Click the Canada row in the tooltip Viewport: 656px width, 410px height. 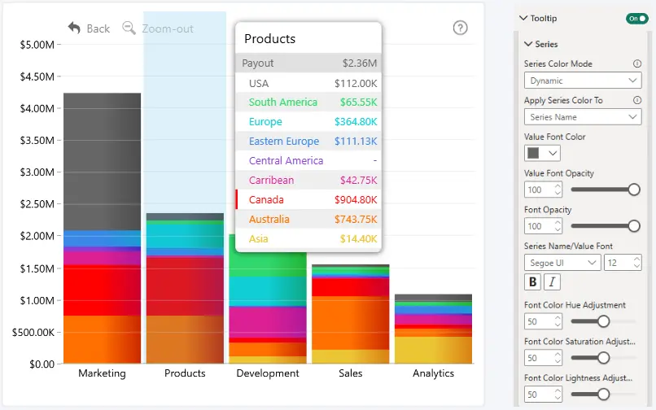click(308, 199)
